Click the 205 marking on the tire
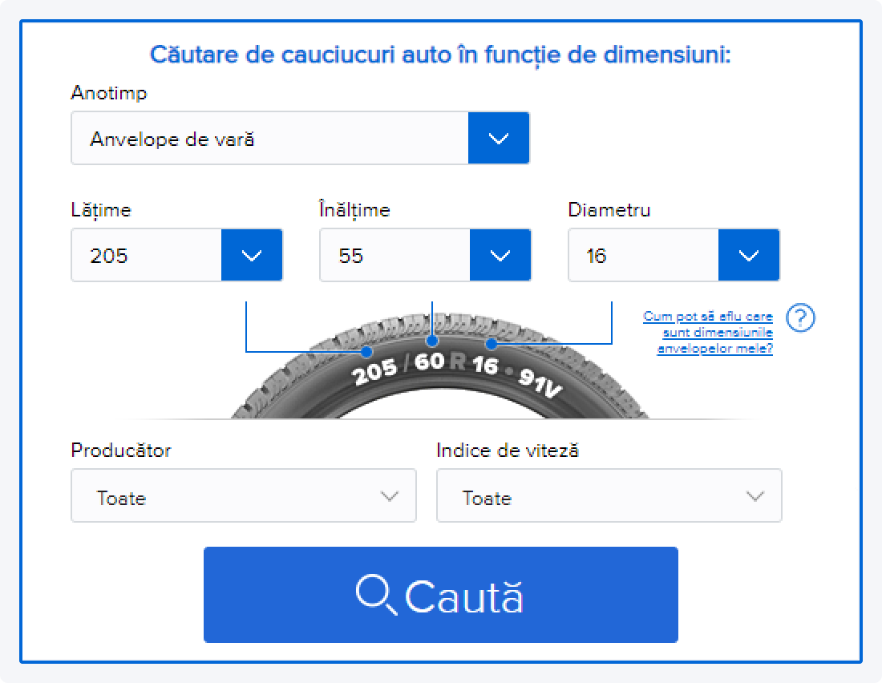The width and height of the screenshot is (882, 683). [x=375, y=370]
